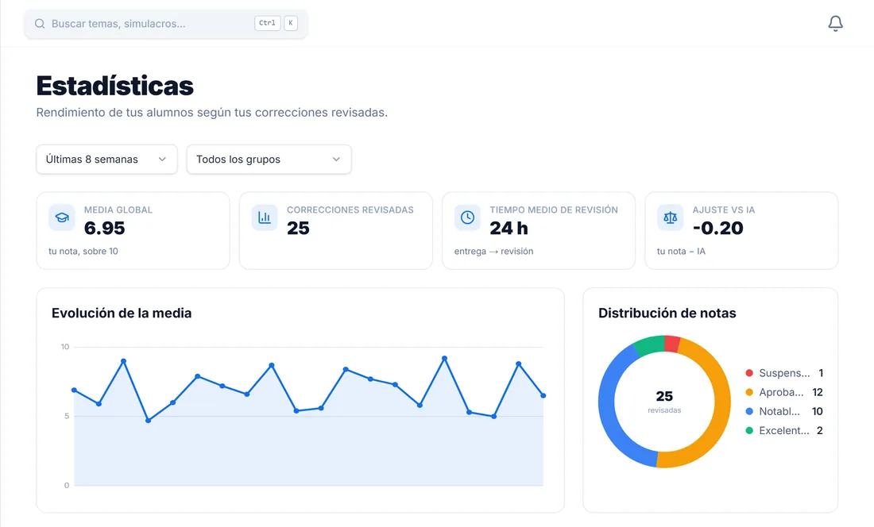
Task: Click the Tiempo Medio clock icon
Action: 468,217
